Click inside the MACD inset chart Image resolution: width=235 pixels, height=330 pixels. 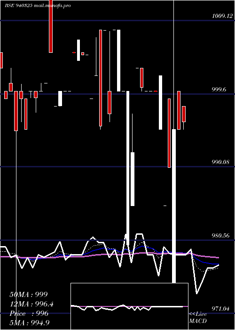[x=129, y=306]
